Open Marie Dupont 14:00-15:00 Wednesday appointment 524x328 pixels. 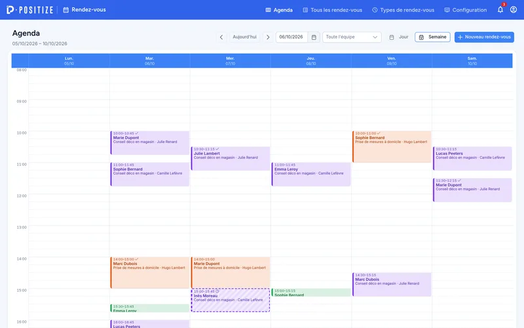(231, 272)
